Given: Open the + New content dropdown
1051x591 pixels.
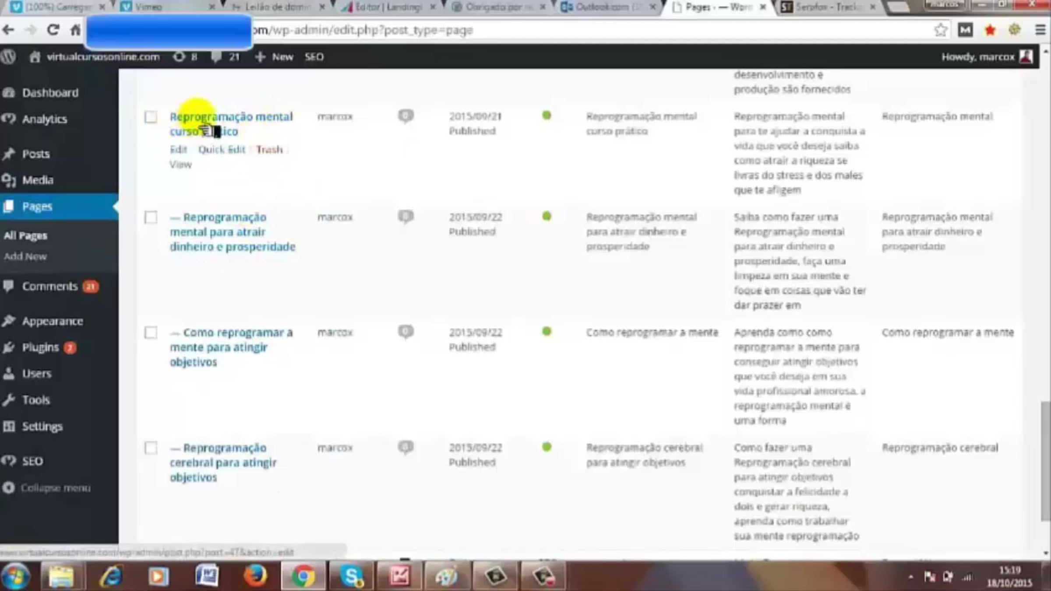Looking at the screenshot, I should click(x=274, y=57).
